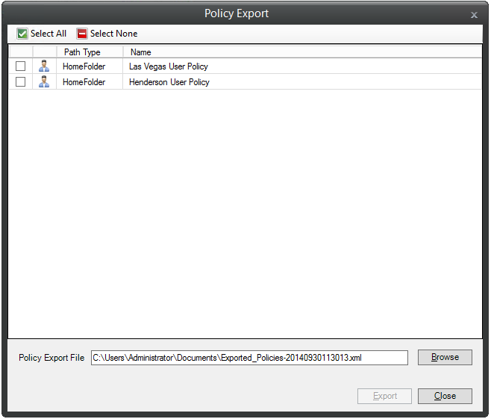Image resolution: width=491 pixels, height=419 pixels.
Task: Click the red Select None icon
Action: 82,34
